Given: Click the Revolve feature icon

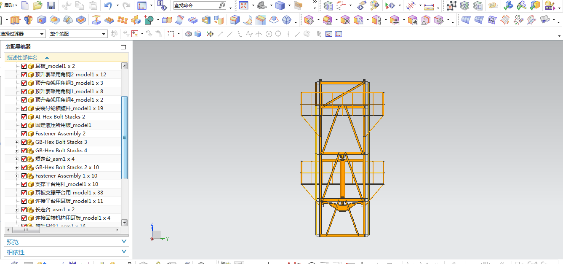Looking at the screenshot, I should pos(28,20).
